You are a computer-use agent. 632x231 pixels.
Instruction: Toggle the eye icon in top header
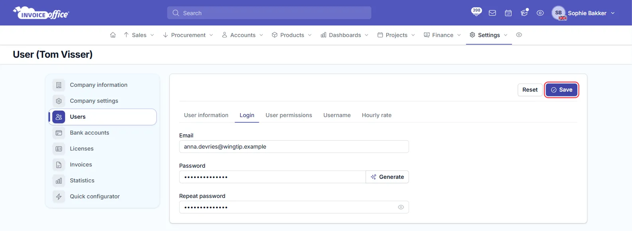point(540,13)
